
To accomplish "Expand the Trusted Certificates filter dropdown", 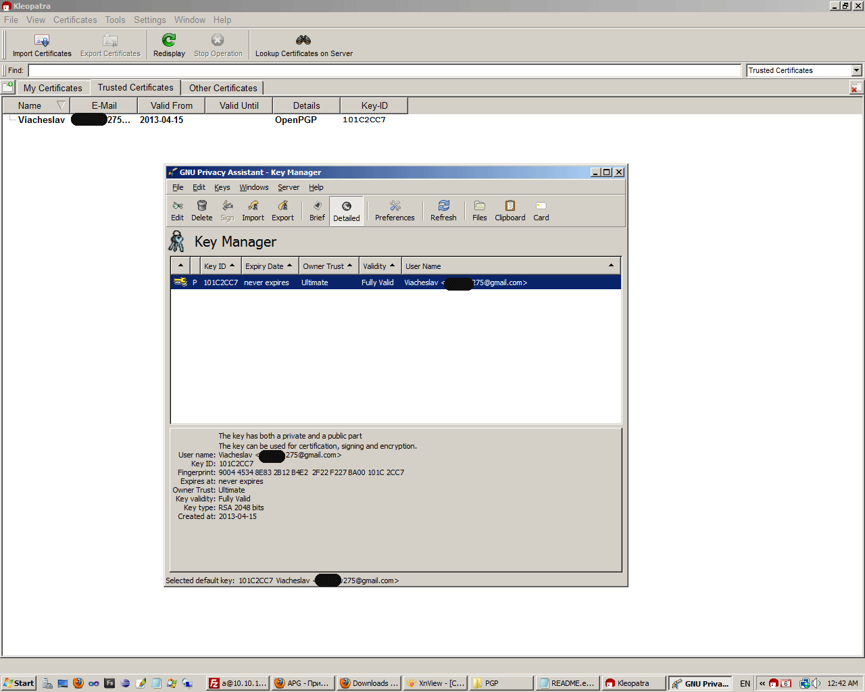I will (x=857, y=70).
